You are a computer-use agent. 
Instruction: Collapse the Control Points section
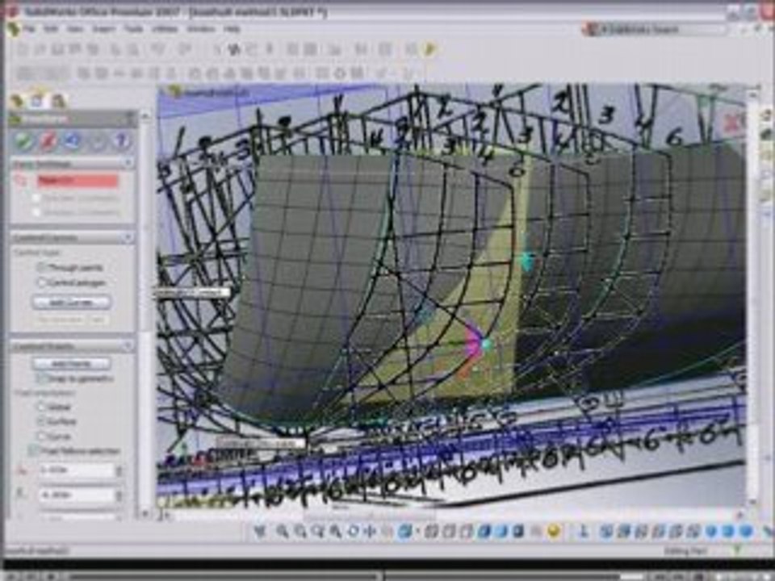[128, 347]
